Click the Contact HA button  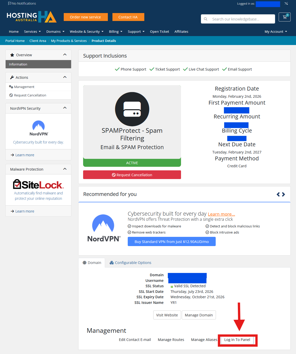[128, 17]
